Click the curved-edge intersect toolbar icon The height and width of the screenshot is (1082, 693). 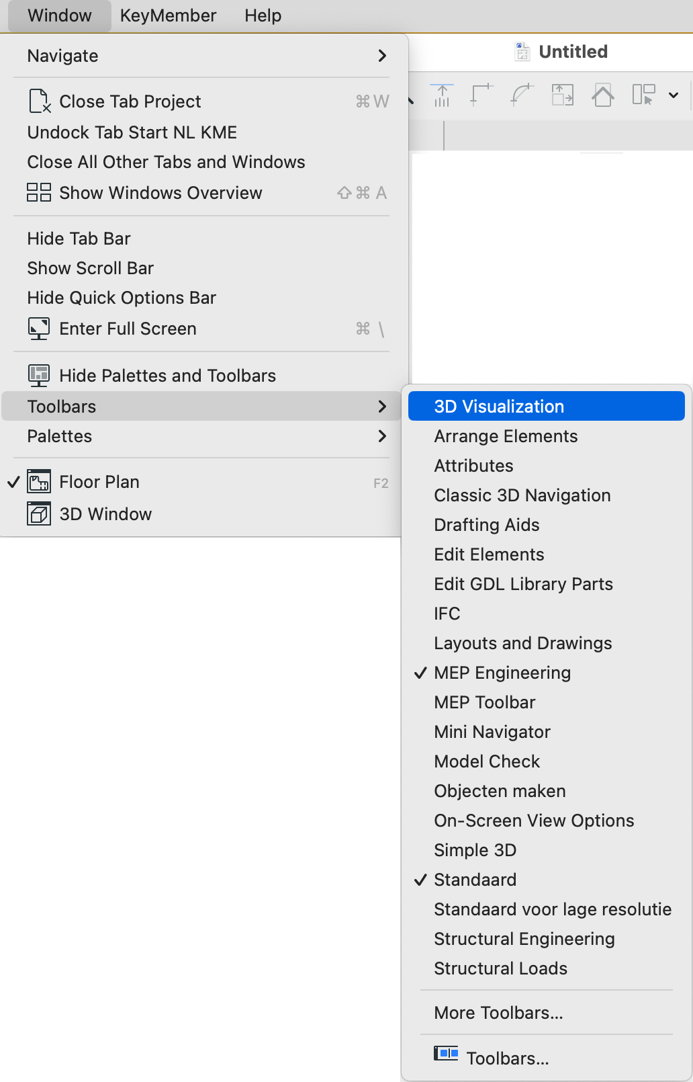[x=522, y=95]
